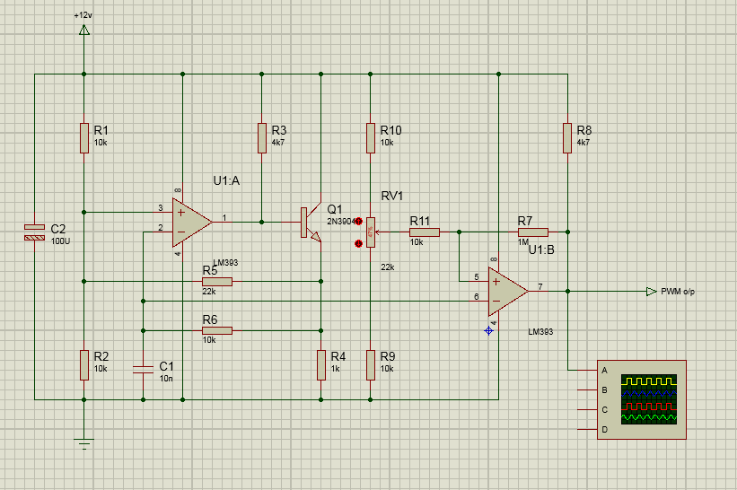Select the 22k value under RV1
This screenshot has width=737, height=490.
click(x=388, y=267)
